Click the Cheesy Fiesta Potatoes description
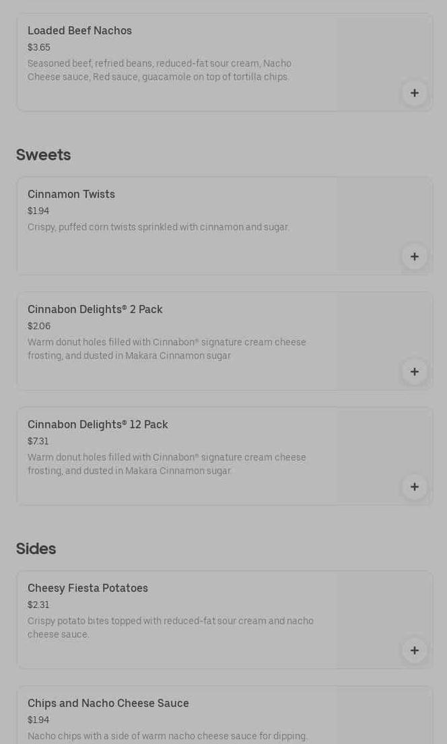The image size is (447, 744). pyautogui.click(x=170, y=628)
